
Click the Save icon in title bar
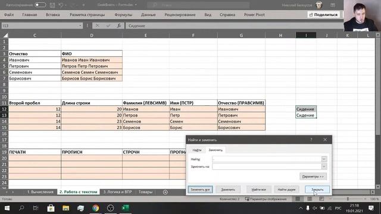click(x=52, y=5)
